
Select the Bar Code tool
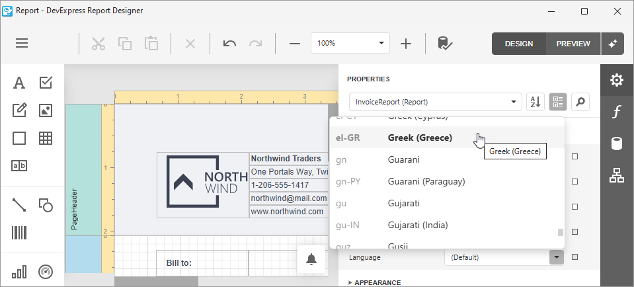tap(19, 233)
